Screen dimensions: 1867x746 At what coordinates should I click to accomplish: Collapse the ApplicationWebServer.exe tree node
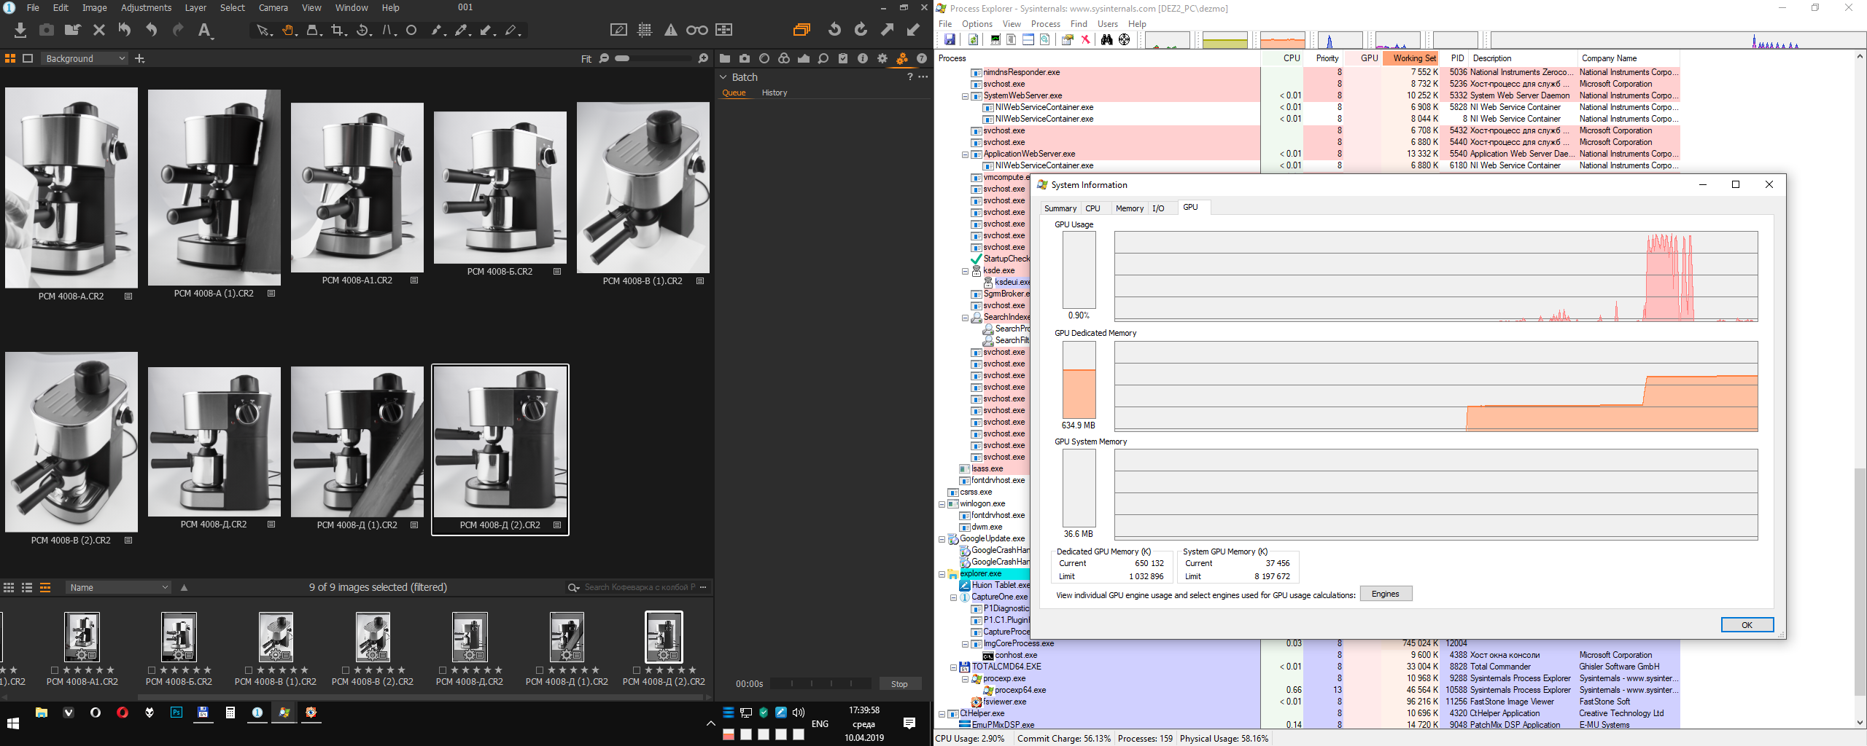point(965,154)
